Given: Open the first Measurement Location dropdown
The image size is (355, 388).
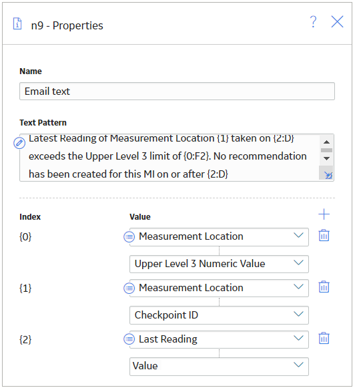Looking at the screenshot, I should click(219, 237).
